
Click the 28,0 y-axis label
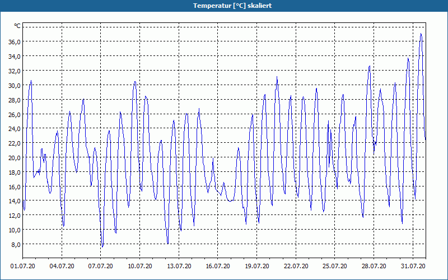click(x=14, y=100)
